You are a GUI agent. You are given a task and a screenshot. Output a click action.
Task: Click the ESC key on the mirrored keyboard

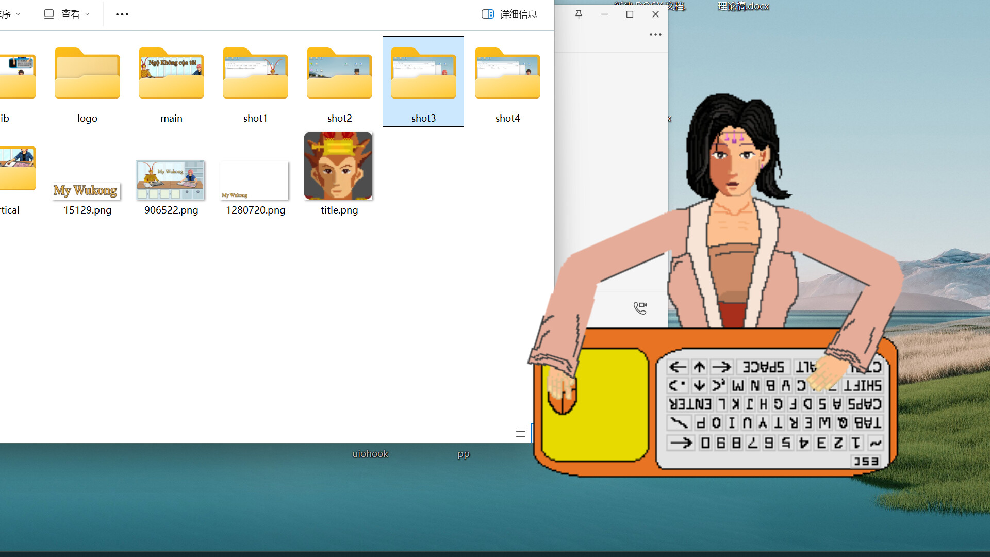tap(866, 461)
